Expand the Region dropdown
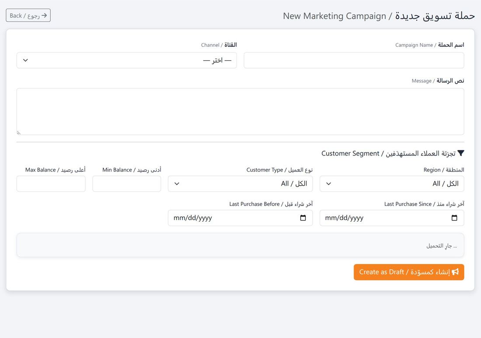 click(x=392, y=184)
